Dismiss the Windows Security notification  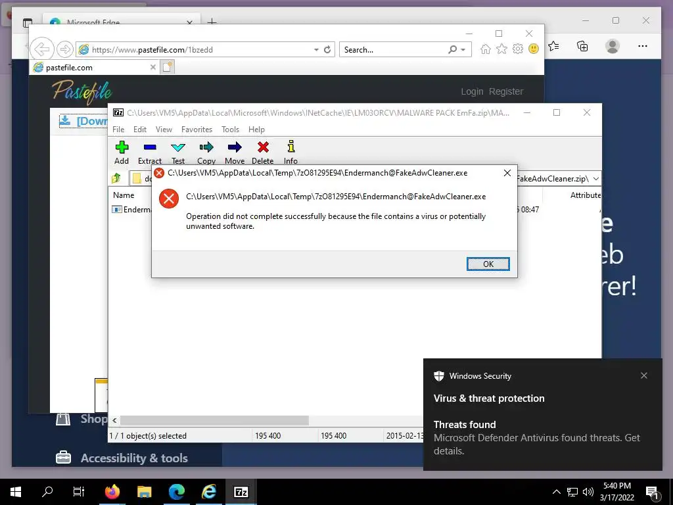(x=644, y=375)
